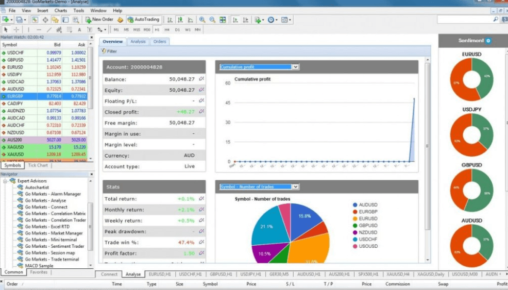
Task: Click the top-right search input field
Action: 465,20
